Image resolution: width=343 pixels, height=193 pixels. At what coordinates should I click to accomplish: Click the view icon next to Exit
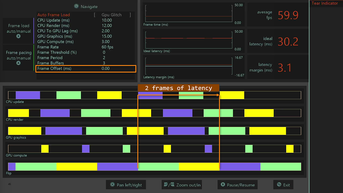[279, 185]
